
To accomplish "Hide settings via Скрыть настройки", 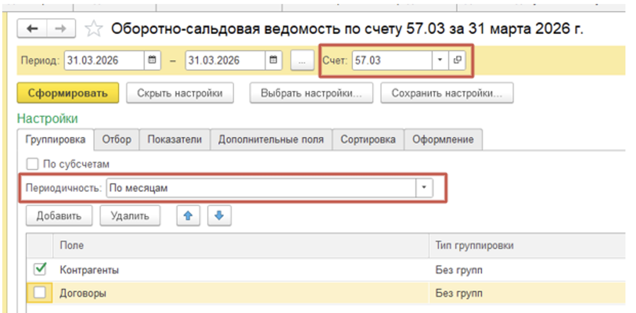I will tap(180, 93).
